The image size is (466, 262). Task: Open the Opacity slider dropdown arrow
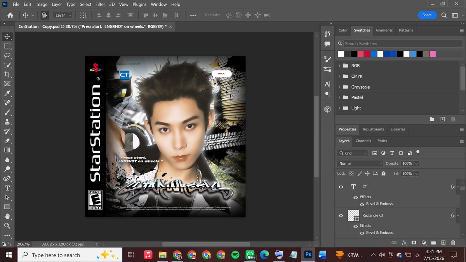coord(417,163)
